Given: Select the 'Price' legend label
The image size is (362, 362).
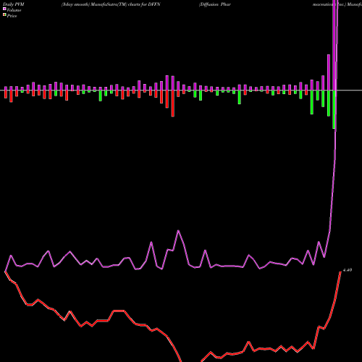Looking at the screenshot, I should [x=12, y=16].
